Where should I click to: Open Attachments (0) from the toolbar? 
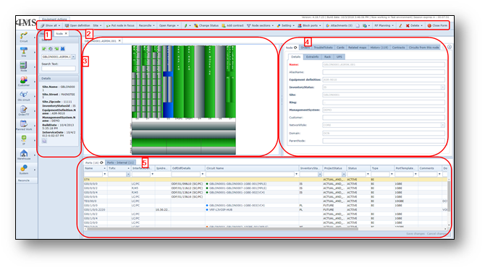339,25
